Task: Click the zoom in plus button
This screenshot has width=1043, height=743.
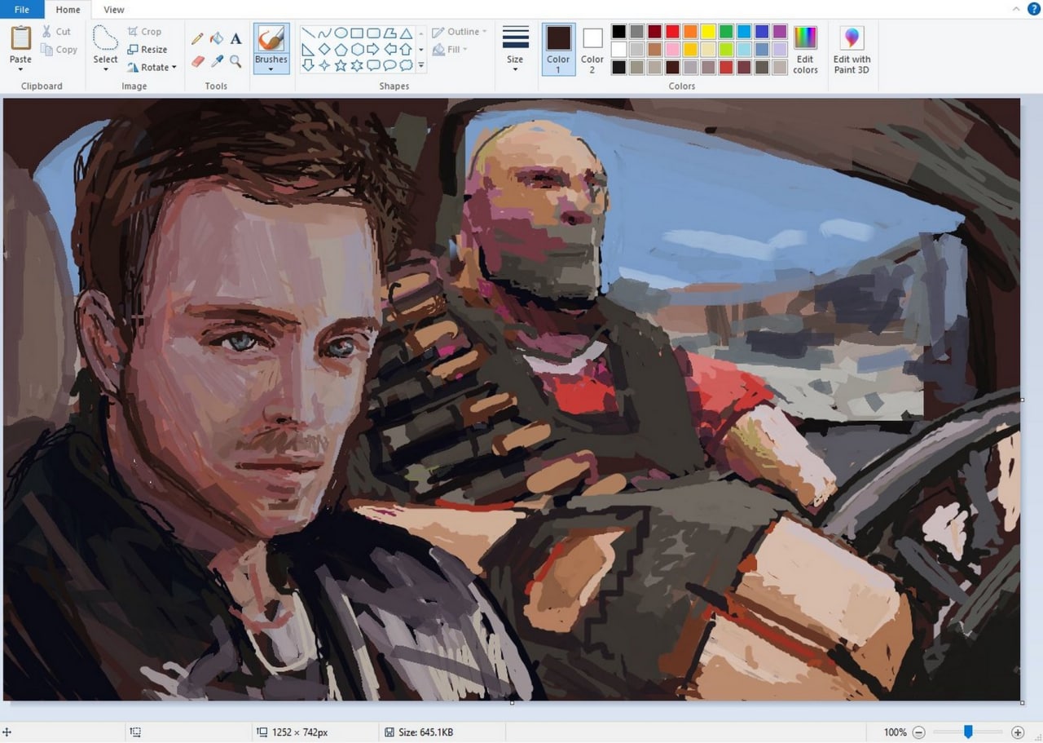Action: click(1018, 732)
